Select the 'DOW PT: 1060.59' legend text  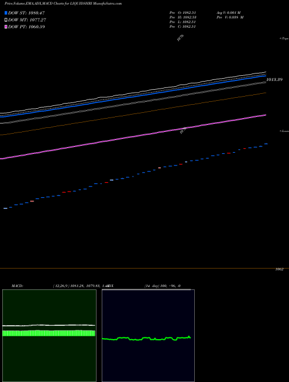click(26, 27)
